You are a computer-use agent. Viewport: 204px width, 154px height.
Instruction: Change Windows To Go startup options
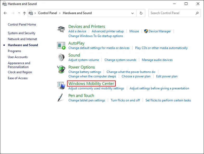click(x=96, y=36)
